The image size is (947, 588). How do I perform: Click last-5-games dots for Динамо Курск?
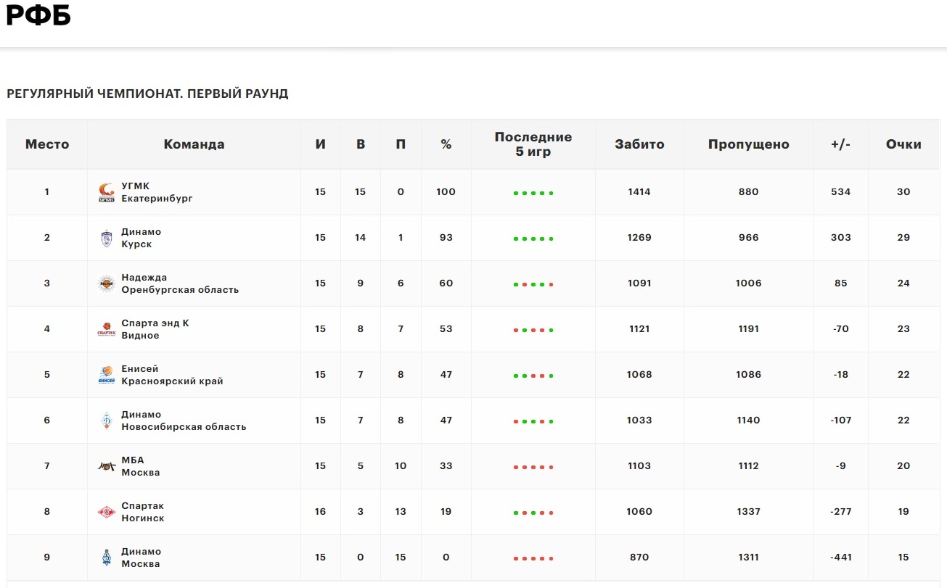click(533, 239)
